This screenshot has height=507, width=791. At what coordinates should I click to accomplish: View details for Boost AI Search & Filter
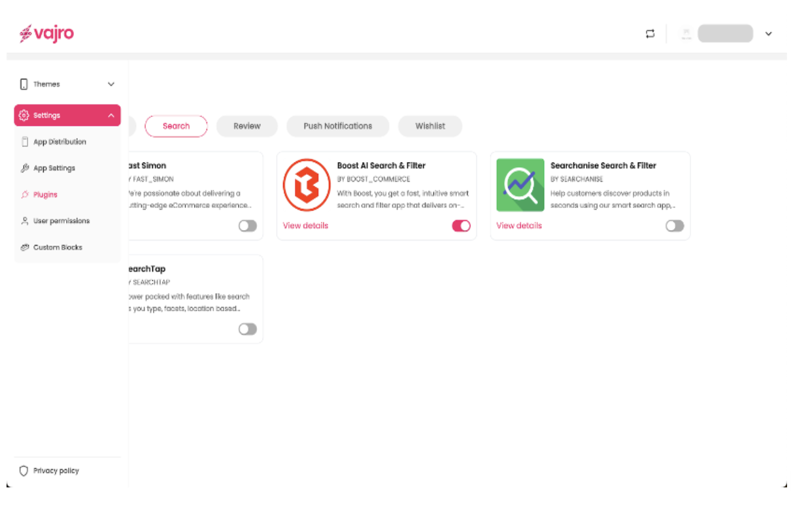point(305,225)
